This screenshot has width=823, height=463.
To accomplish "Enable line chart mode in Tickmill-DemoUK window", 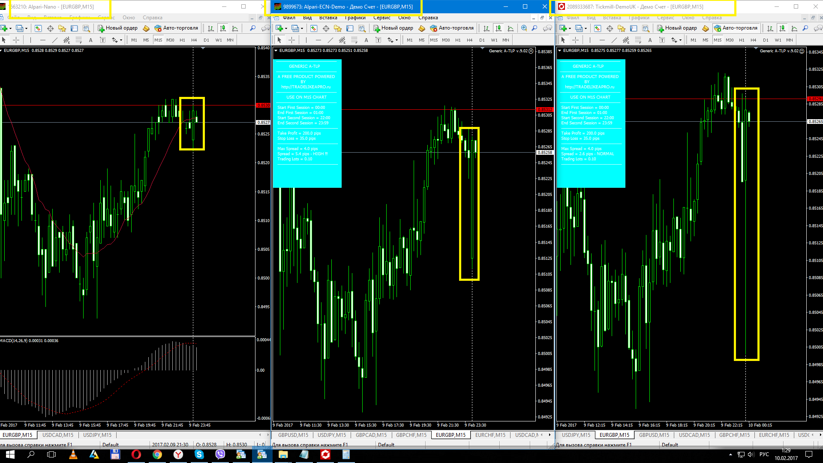I will (x=794, y=28).
